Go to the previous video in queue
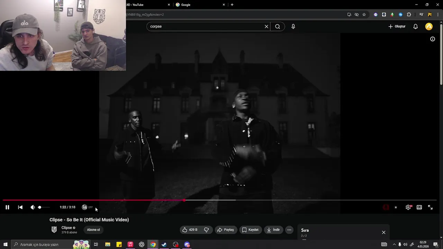This screenshot has height=249, width=443. click(20, 207)
